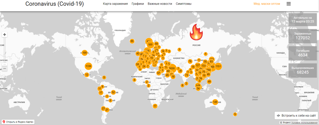
Task: Follow the Мед. маски оптом link
Action: click(x=267, y=4)
